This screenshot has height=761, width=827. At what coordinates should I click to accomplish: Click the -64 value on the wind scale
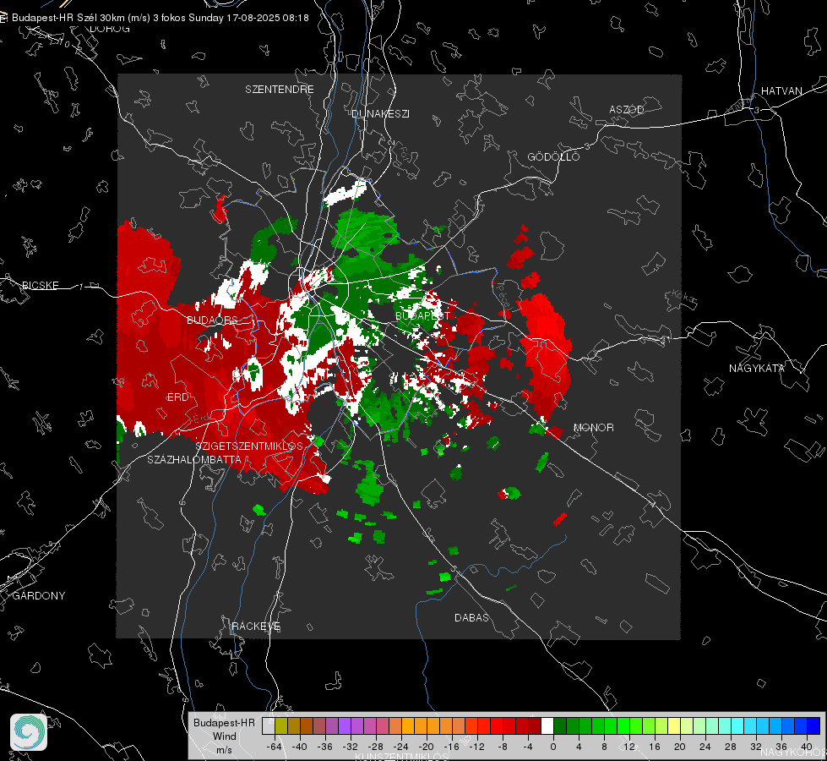(x=274, y=747)
